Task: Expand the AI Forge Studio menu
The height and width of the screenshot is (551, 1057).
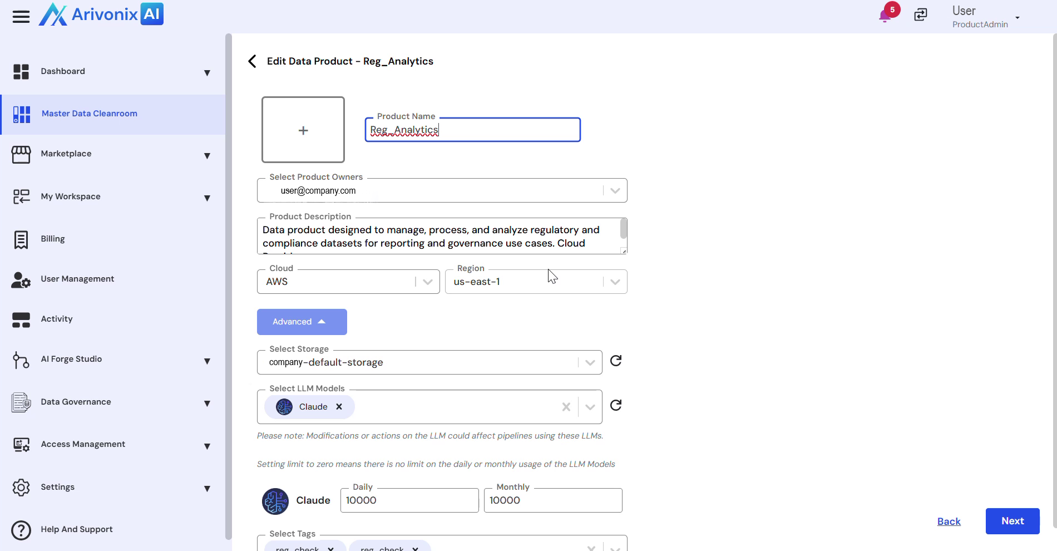Action: click(207, 361)
